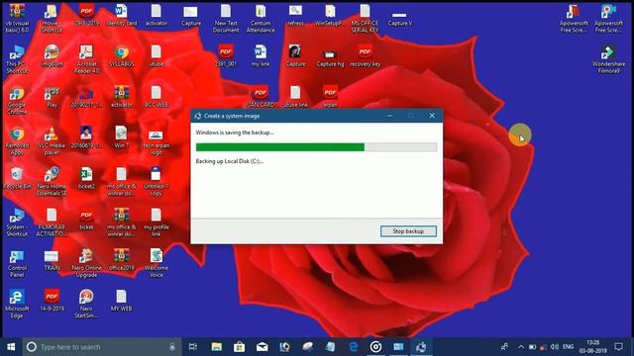Open the Mail app from the taskbar
Screen dimensions: 634x356
click(262, 347)
